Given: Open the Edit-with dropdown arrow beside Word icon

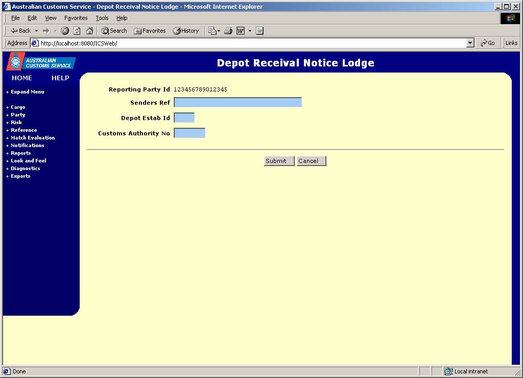Looking at the screenshot, I should (x=250, y=31).
